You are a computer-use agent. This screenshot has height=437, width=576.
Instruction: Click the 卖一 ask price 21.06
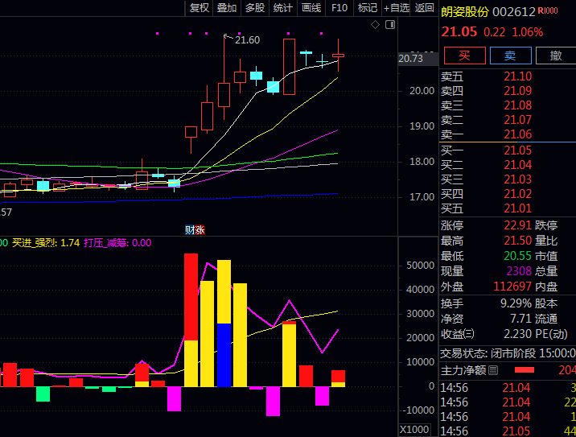click(517, 134)
